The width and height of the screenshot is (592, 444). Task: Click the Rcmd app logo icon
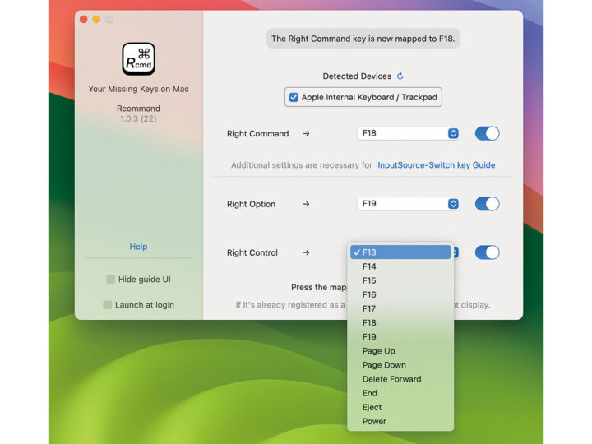point(138,58)
